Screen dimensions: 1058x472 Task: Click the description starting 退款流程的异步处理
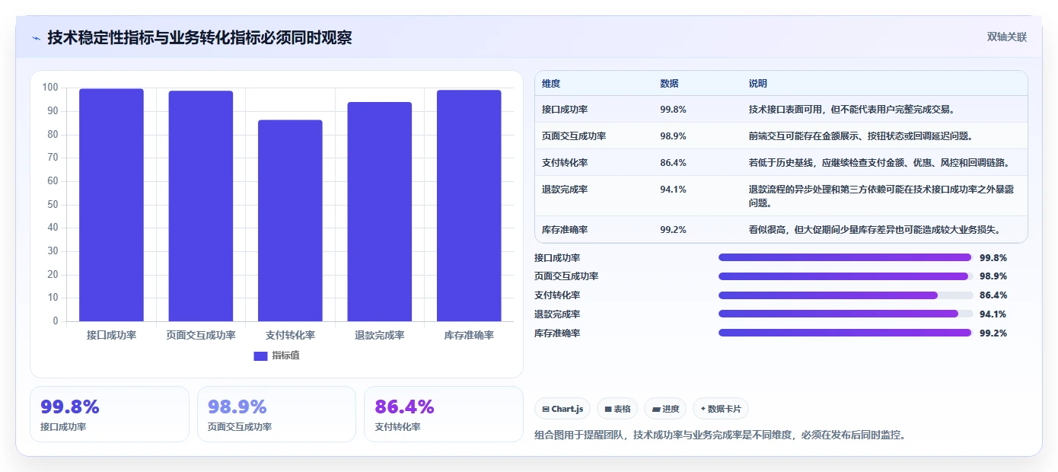click(881, 196)
